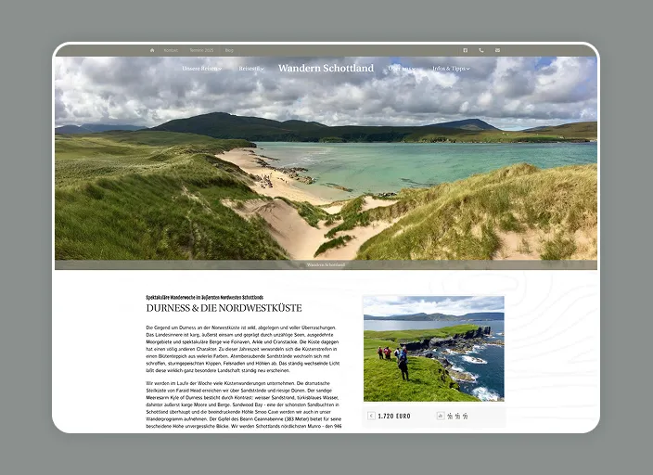This screenshot has width=653, height=475.
Task: Expand the Reisestil dropdown menu
Action: tap(251, 69)
